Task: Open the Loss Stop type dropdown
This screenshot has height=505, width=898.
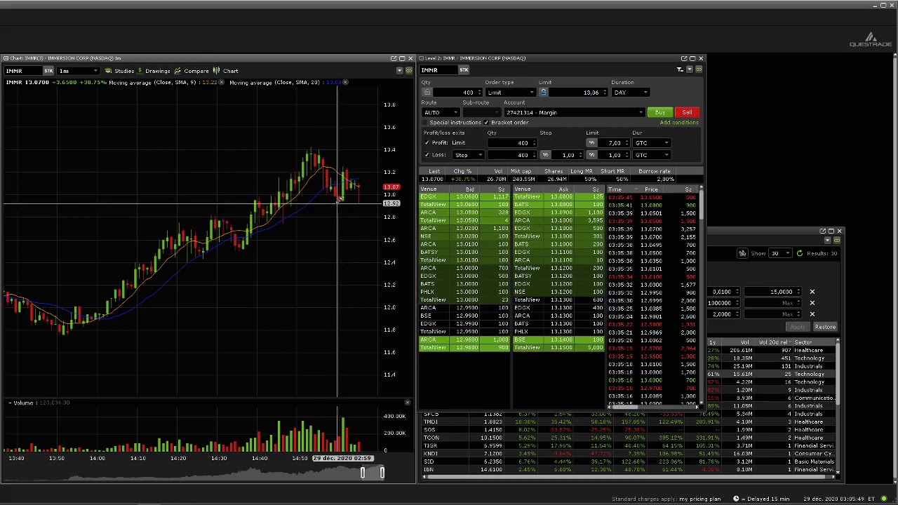Action: click(x=468, y=155)
